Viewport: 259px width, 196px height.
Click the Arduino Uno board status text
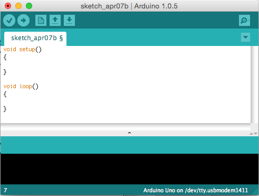pyautogui.click(x=196, y=190)
